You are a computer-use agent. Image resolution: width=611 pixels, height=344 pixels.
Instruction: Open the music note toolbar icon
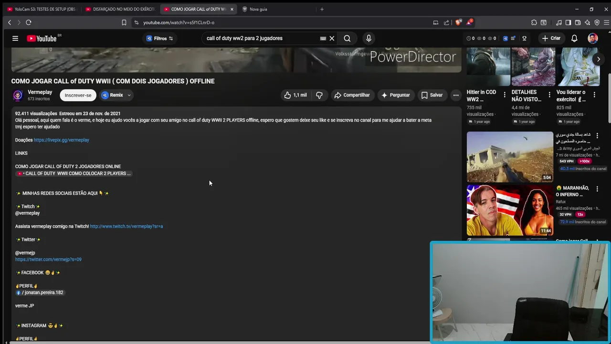click(x=559, y=22)
